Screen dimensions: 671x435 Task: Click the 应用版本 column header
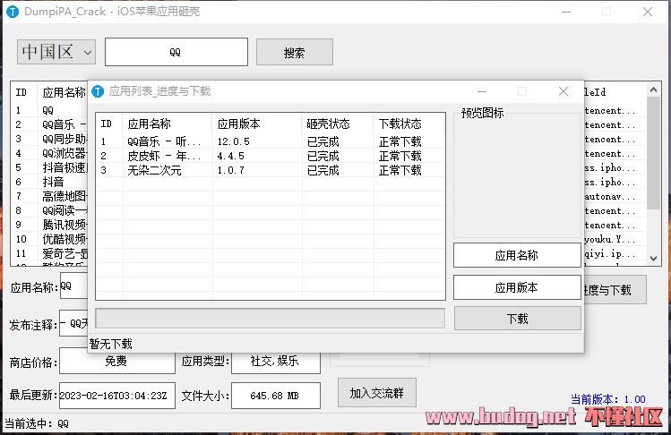pos(256,124)
